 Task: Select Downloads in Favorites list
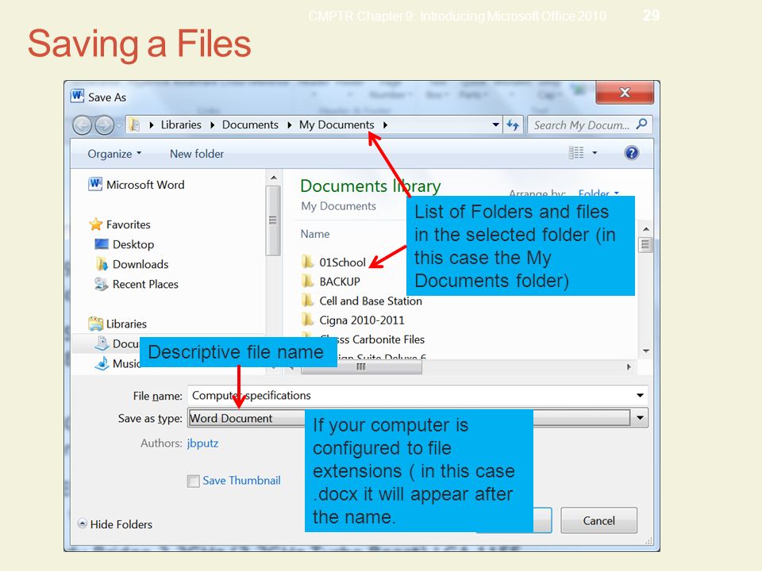coord(140,264)
